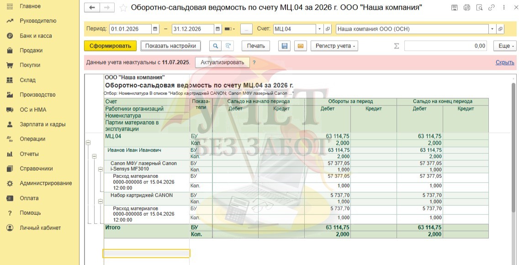Viewport: 524px width, 265px height.
Task: Collapse the МЦ.04 account group
Action: pyautogui.click(x=88, y=143)
